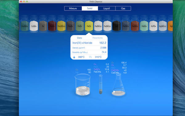Click value 160 above the beaker

(x=89, y=70)
